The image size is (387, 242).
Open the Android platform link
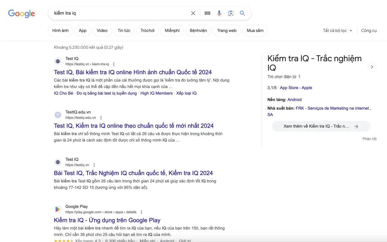coord(294,100)
